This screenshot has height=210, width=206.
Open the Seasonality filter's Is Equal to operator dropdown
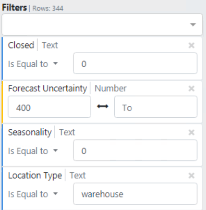(x=33, y=151)
